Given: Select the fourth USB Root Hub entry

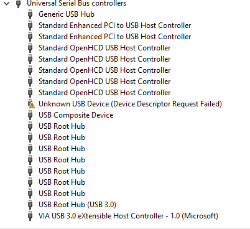Looking at the screenshot, I should click(x=62, y=160).
